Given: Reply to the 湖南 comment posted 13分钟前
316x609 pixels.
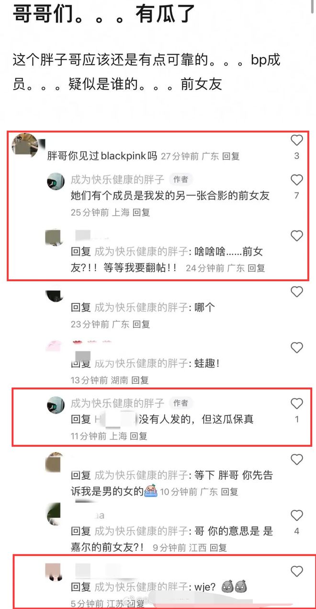Looking at the screenshot, I should click(x=140, y=380).
